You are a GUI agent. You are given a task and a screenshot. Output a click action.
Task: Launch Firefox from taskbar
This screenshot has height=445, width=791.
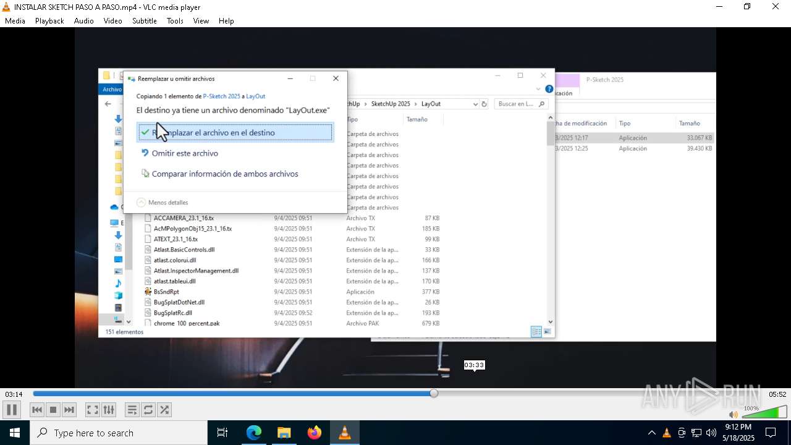click(x=315, y=433)
